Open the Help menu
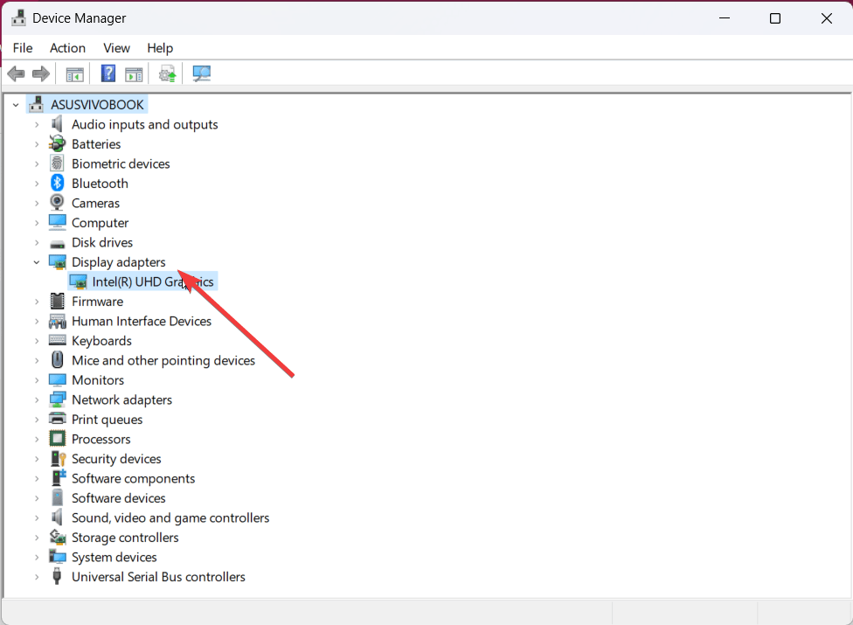This screenshot has height=625, width=853. pyautogui.click(x=160, y=48)
